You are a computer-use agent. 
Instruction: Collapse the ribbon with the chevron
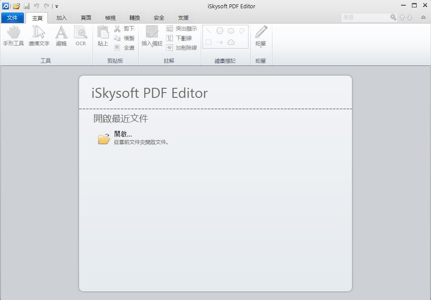(423, 17)
